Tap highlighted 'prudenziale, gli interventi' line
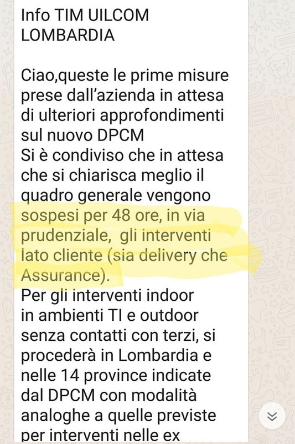The height and width of the screenshot is (444, 295). coord(116,235)
